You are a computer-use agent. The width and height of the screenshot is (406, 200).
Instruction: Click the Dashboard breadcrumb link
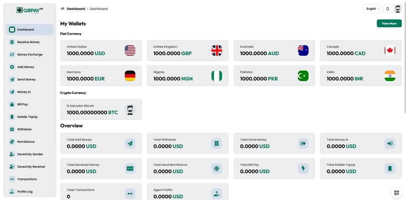point(76,9)
